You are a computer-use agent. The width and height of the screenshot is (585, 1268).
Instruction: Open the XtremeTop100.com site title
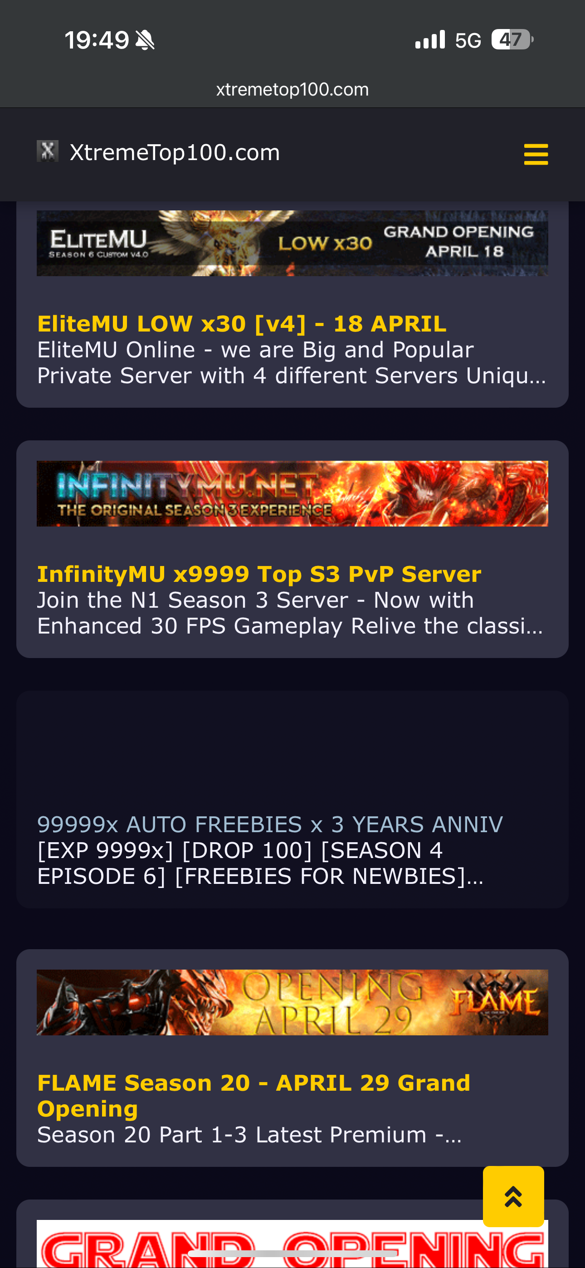tap(175, 152)
